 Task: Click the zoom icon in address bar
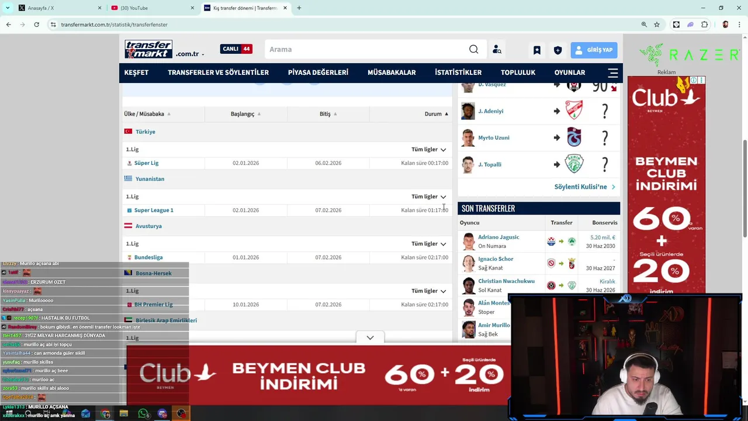(x=644, y=25)
